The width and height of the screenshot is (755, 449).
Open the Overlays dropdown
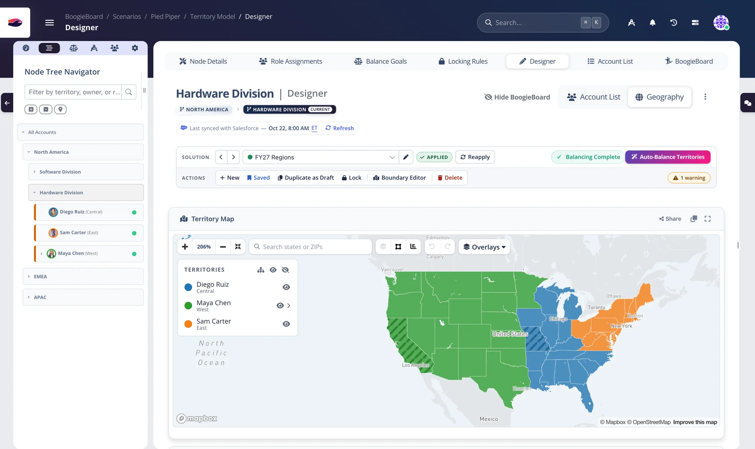point(484,247)
